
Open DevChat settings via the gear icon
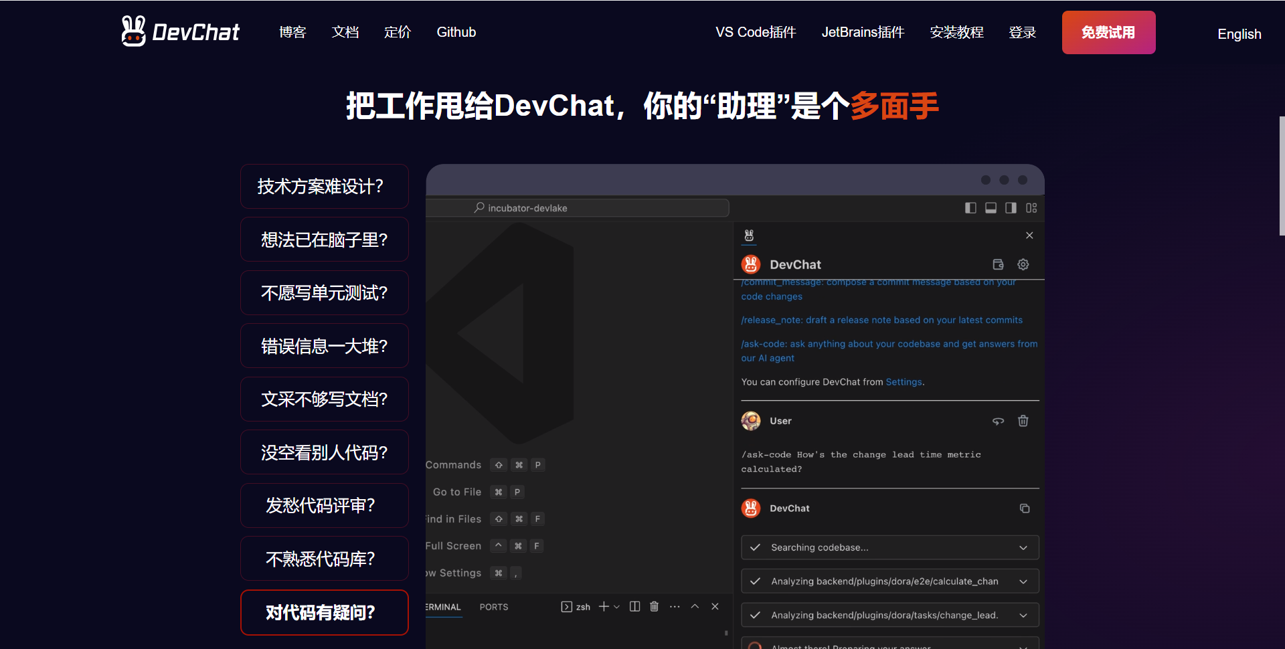click(1023, 264)
